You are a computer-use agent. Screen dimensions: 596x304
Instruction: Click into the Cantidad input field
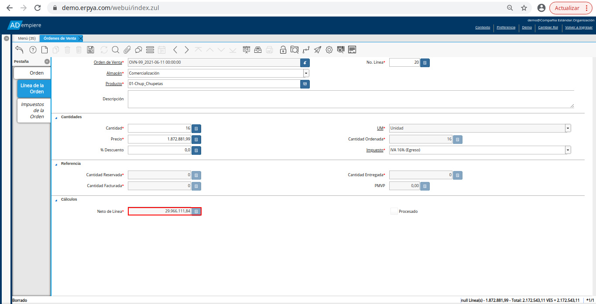click(159, 129)
